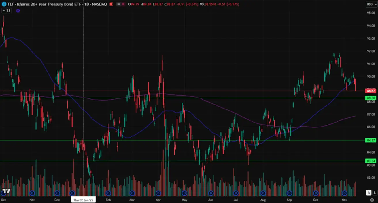378x203 pixels.
Task: Click the 84.97 green price level label
Action: [370, 140]
